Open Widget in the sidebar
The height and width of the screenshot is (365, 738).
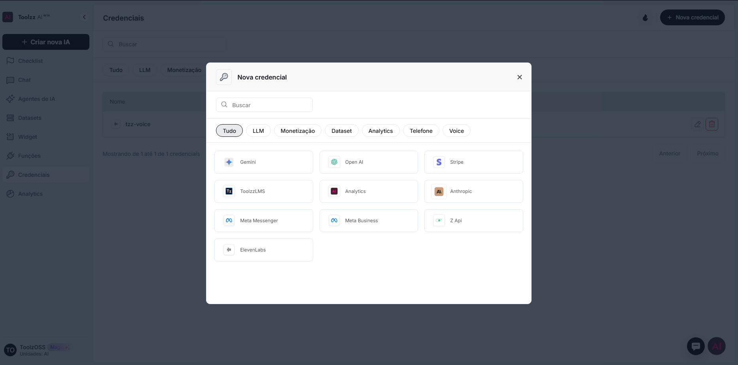(x=46, y=137)
